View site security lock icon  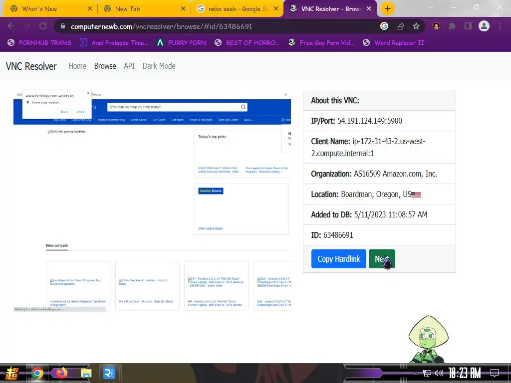(x=63, y=26)
